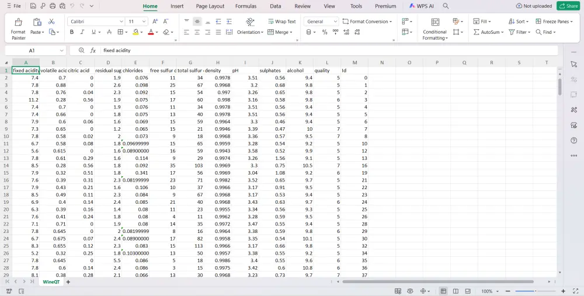Screen dimensions: 584x296
Task: Increase decimal places icon
Action: tap(346, 32)
